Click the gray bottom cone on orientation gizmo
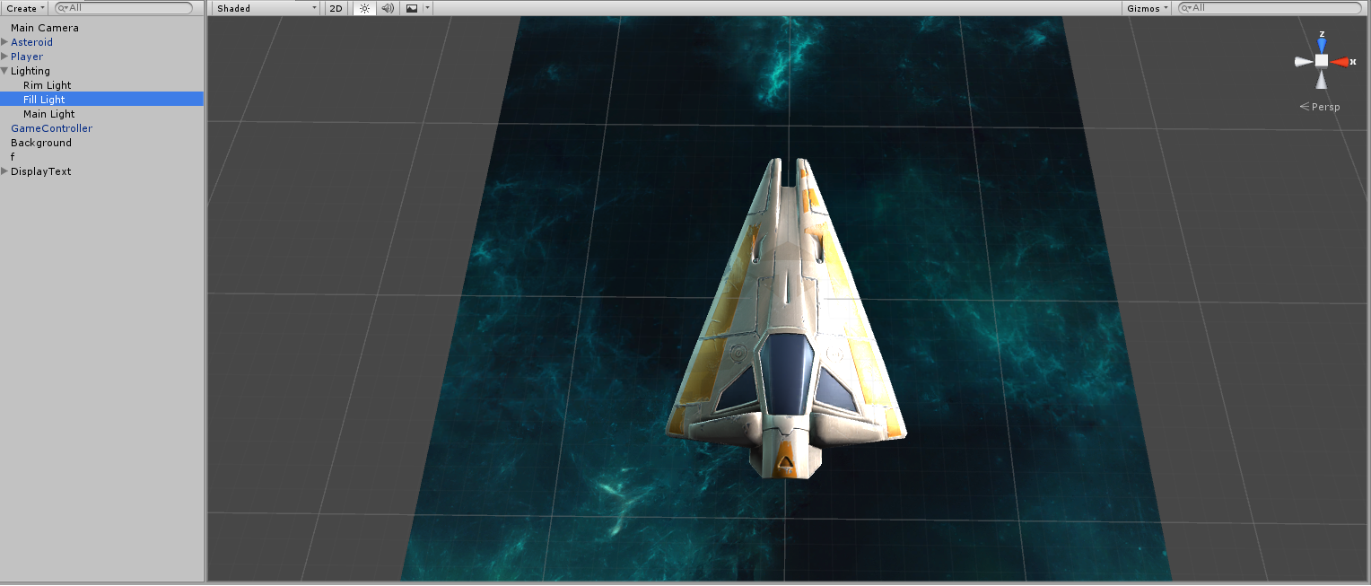The width and height of the screenshot is (1371, 586). pyautogui.click(x=1322, y=80)
